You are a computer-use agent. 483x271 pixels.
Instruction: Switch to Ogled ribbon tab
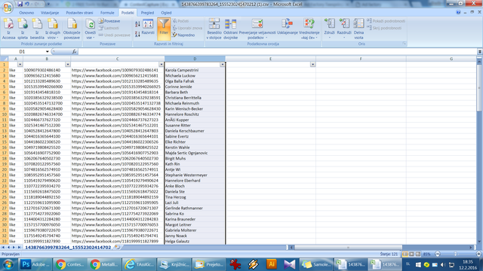(166, 13)
